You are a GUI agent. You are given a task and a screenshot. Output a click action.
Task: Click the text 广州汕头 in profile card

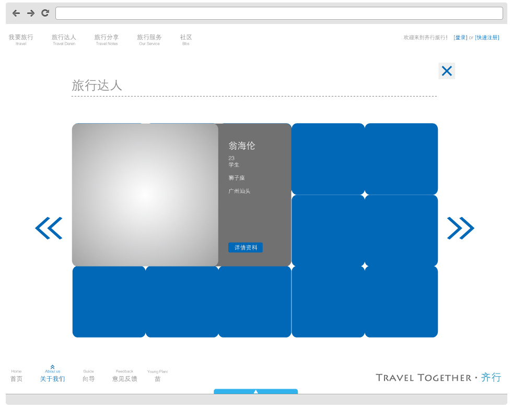click(239, 191)
